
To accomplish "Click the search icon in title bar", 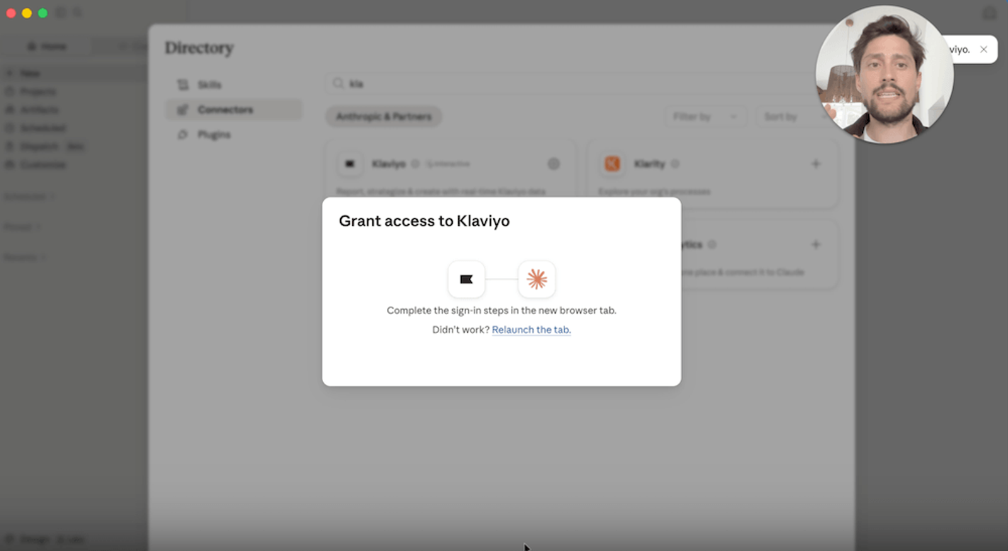I will (77, 13).
